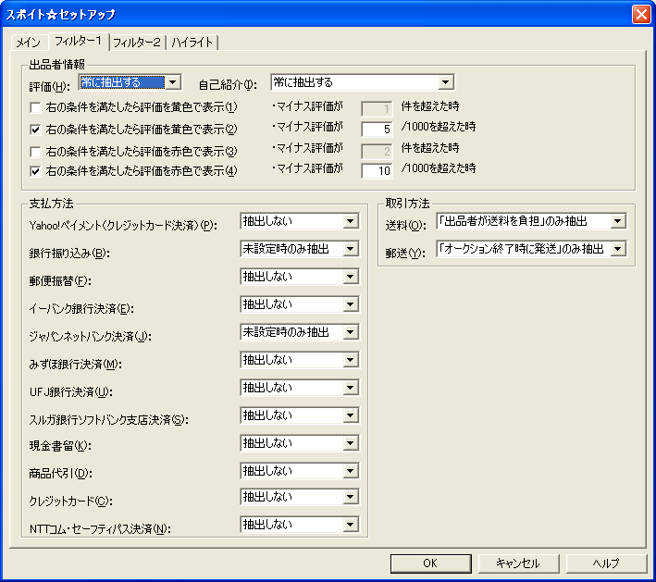Image resolution: width=656 pixels, height=582 pixels.
Task: Click the negative-rating field containing 5
Action: click(377, 130)
